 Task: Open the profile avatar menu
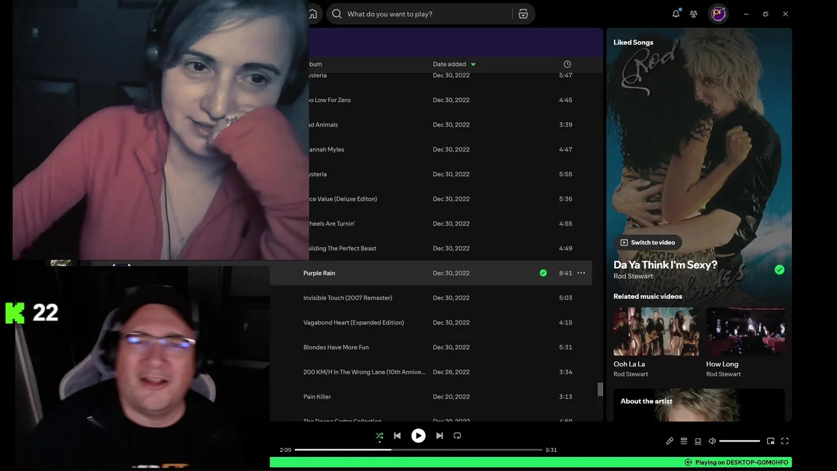click(x=719, y=14)
